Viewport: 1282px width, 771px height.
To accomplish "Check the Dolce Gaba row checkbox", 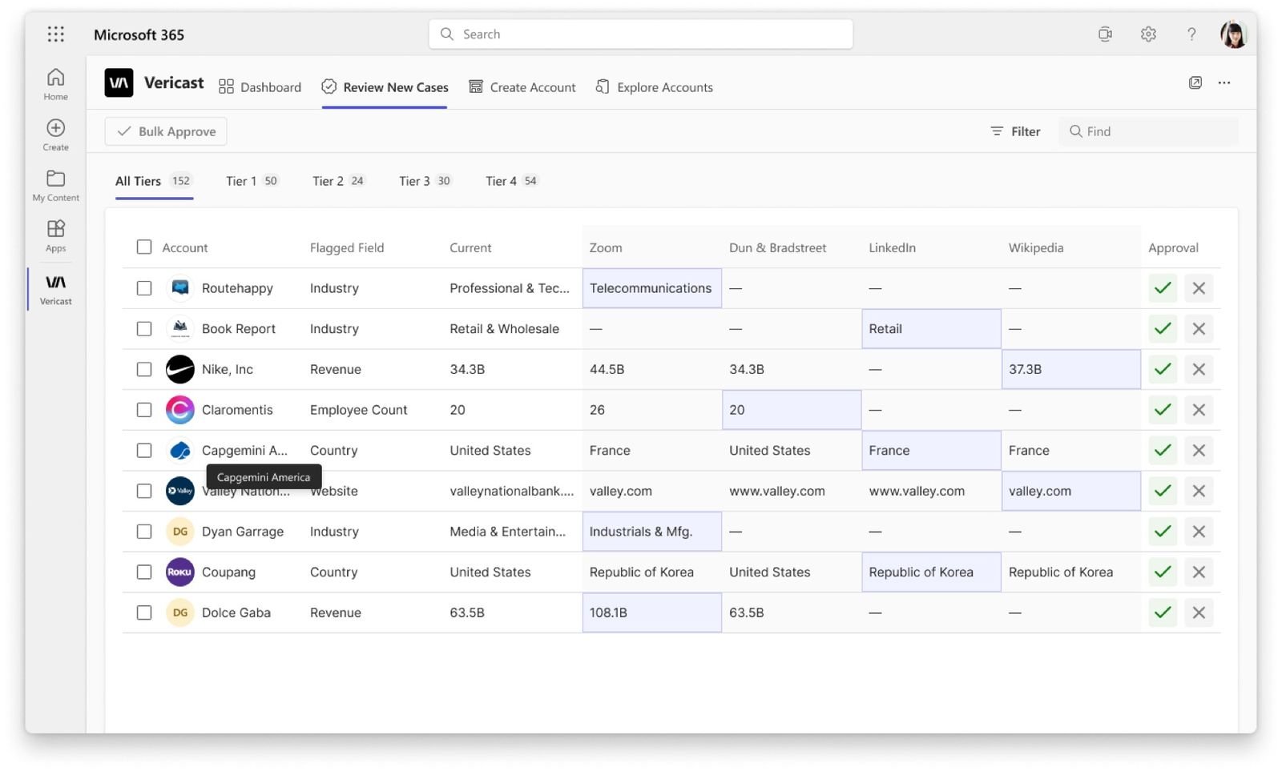I will (144, 612).
